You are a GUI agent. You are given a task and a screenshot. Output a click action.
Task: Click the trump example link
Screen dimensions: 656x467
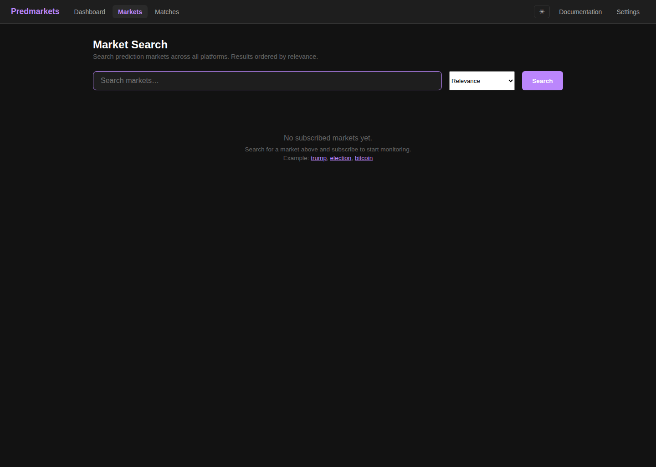click(318, 158)
